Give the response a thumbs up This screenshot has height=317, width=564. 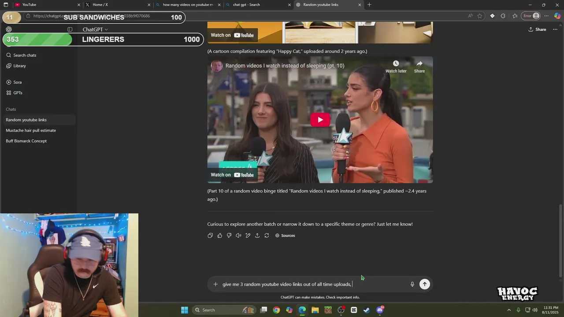(x=219, y=236)
